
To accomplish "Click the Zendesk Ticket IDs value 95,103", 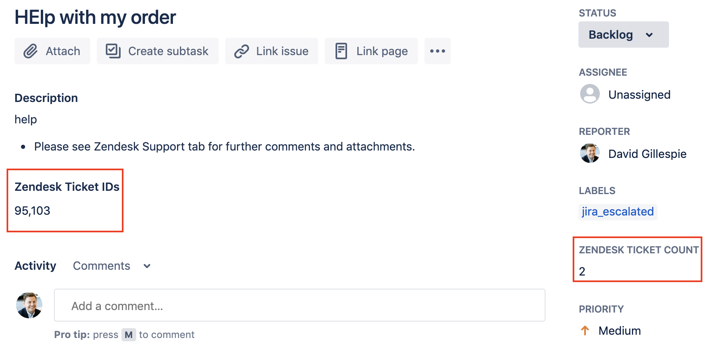I will click(x=33, y=211).
